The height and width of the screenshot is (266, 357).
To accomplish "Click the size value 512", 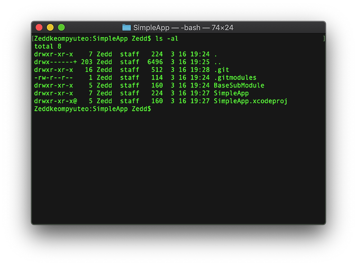I will [x=157, y=70].
